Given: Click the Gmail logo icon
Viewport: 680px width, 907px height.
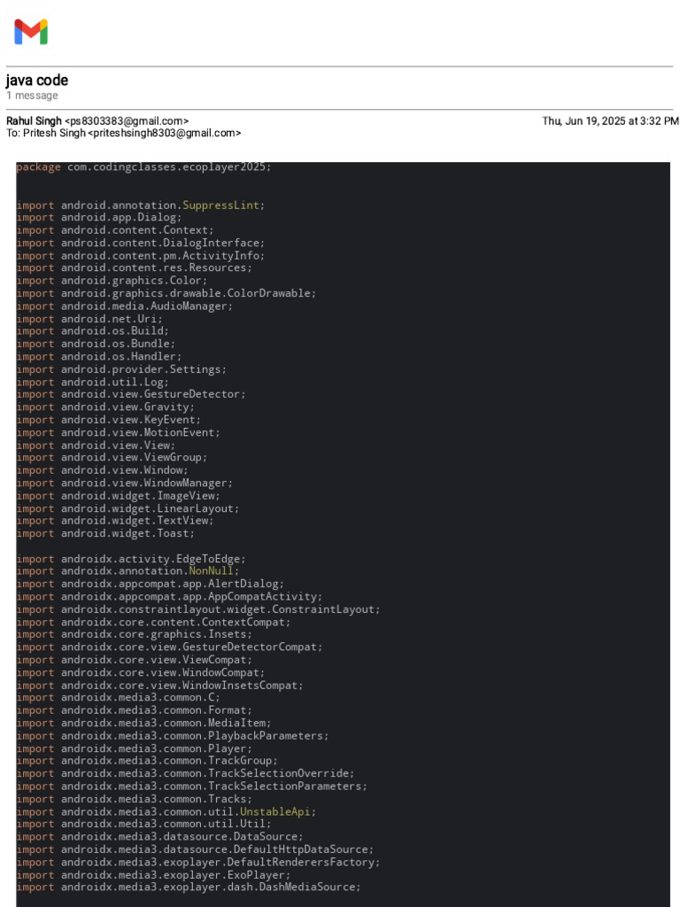Looking at the screenshot, I should point(31,32).
